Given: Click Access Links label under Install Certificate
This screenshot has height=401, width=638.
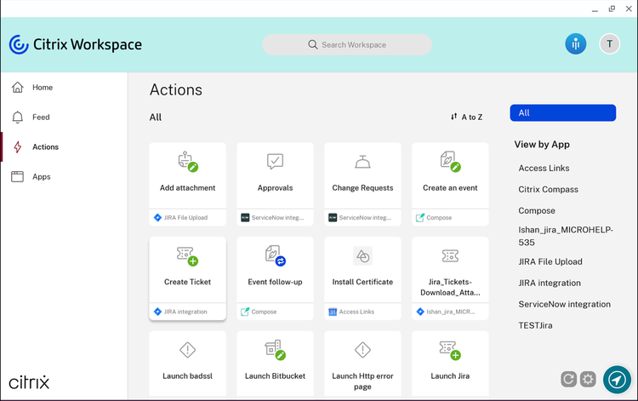Looking at the screenshot, I should tap(356, 312).
